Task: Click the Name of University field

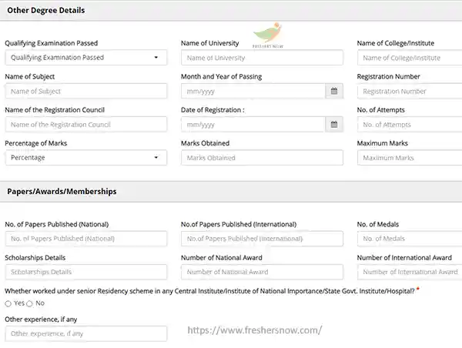Action: [x=262, y=58]
